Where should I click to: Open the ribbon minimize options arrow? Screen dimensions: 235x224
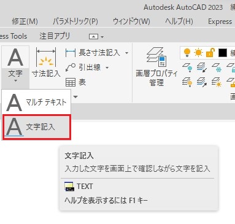click(x=102, y=37)
